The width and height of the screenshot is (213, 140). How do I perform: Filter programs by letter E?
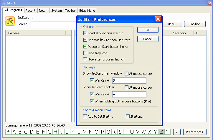pos(38,132)
